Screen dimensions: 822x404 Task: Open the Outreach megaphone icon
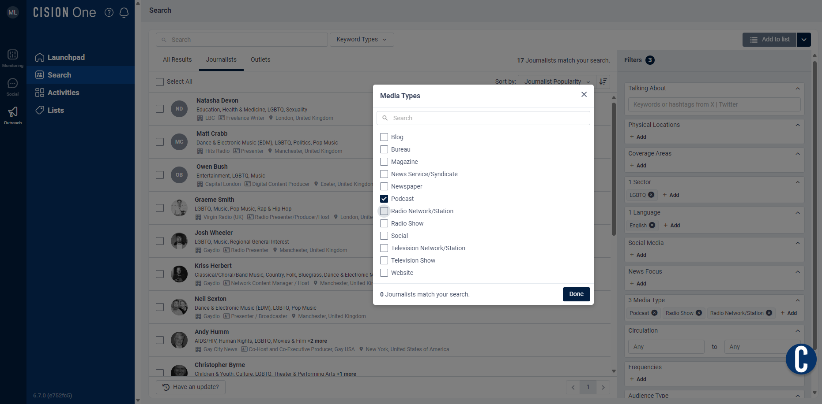tap(13, 112)
